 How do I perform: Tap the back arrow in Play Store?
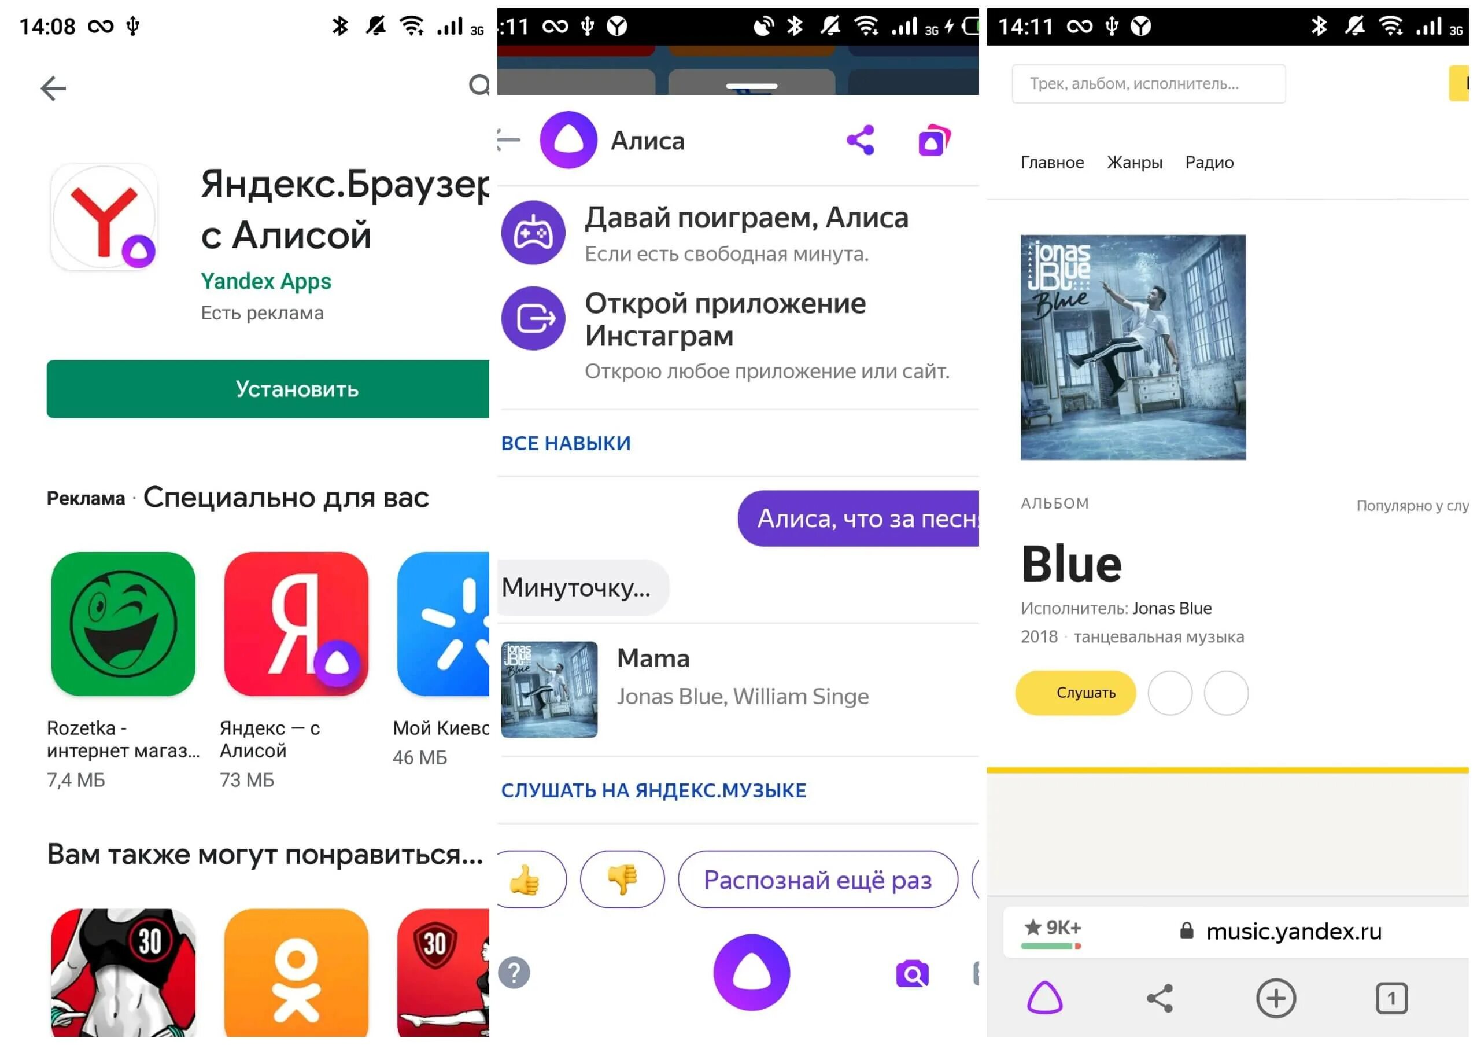click(x=53, y=85)
